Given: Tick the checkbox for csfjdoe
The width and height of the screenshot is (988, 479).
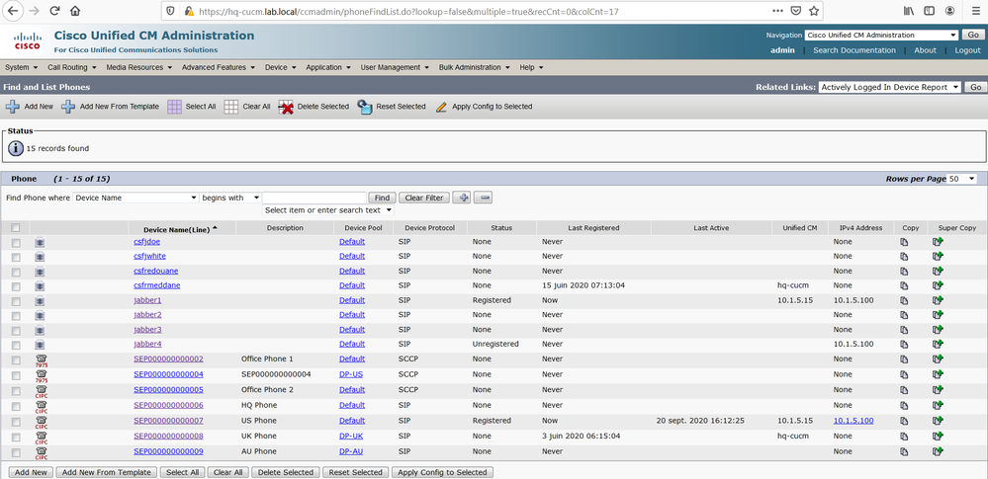Looking at the screenshot, I should coord(16,243).
